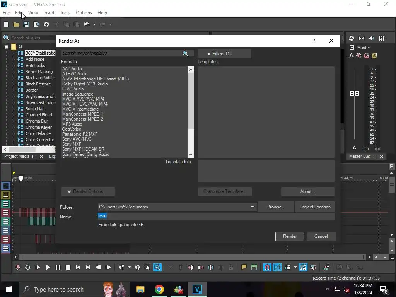The image size is (396, 297).
Task: Select the Zoom Edit tool
Action: [x=157, y=267]
